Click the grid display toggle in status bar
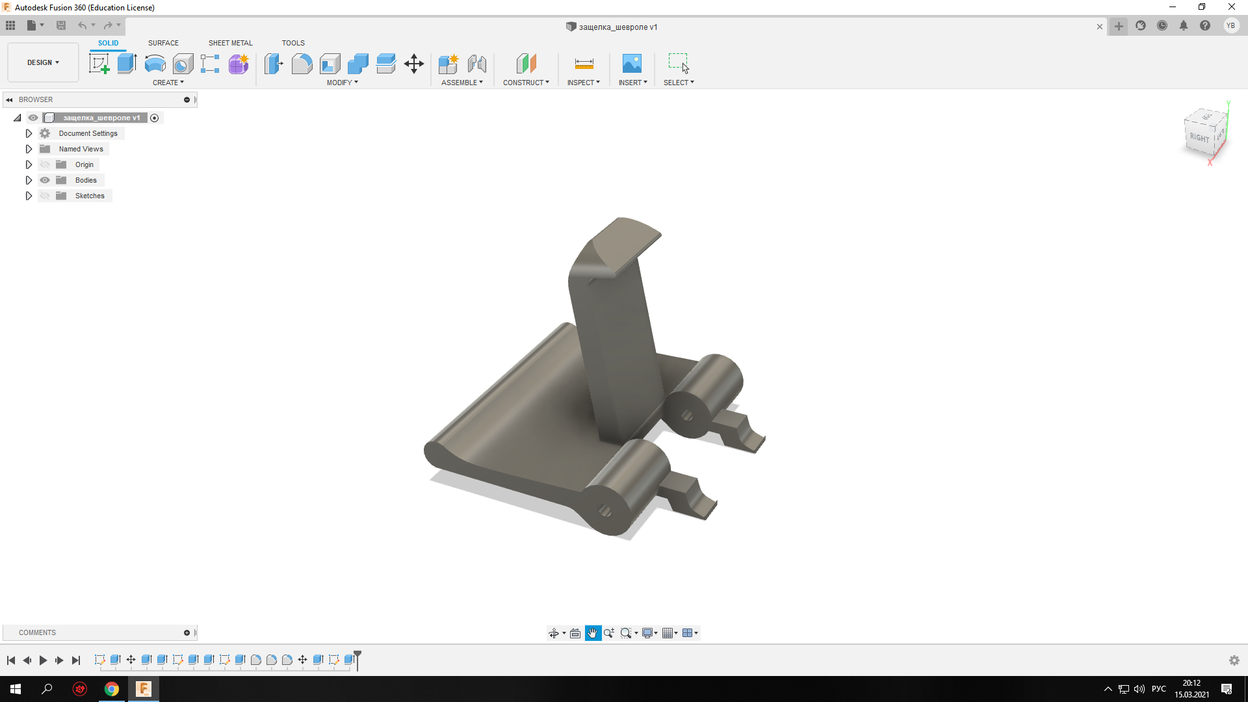 tap(668, 632)
